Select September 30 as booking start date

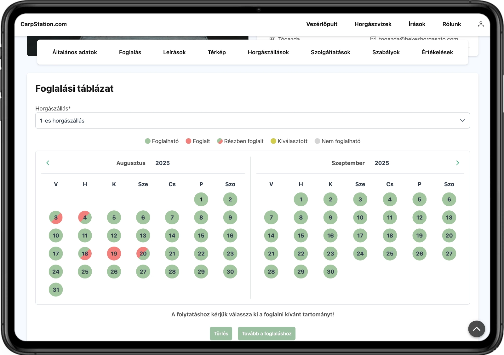coord(330,272)
